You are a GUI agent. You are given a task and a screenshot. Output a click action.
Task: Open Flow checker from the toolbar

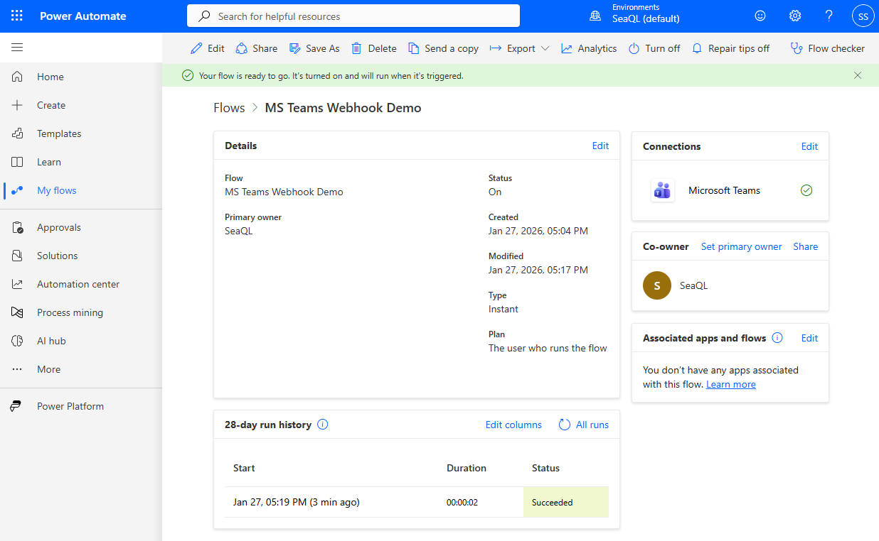pyautogui.click(x=828, y=48)
